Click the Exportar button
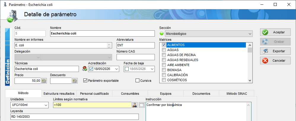 click(275, 51)
